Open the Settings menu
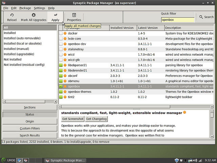This screenshot has height=163, width=217. point(39,8)
